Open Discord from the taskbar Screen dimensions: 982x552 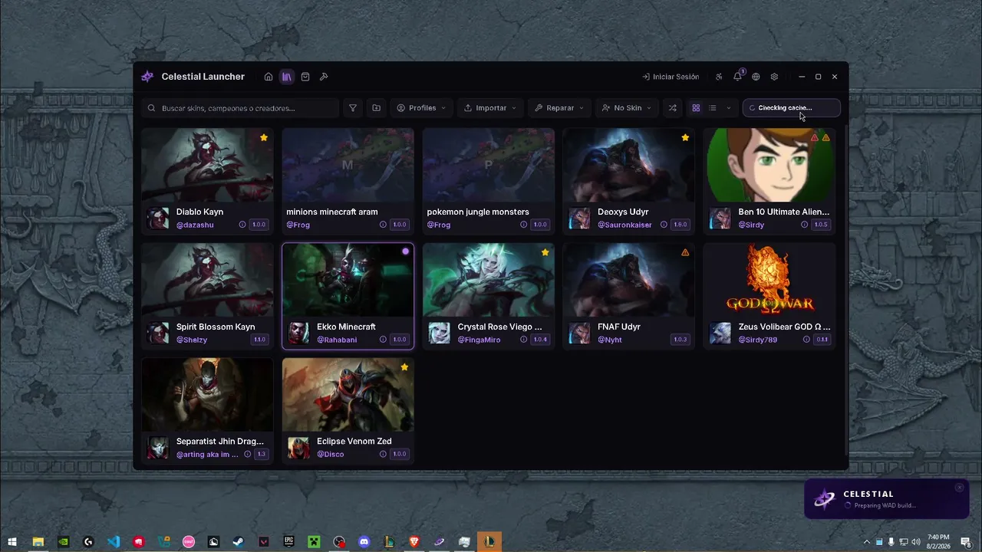click(364, 542)
